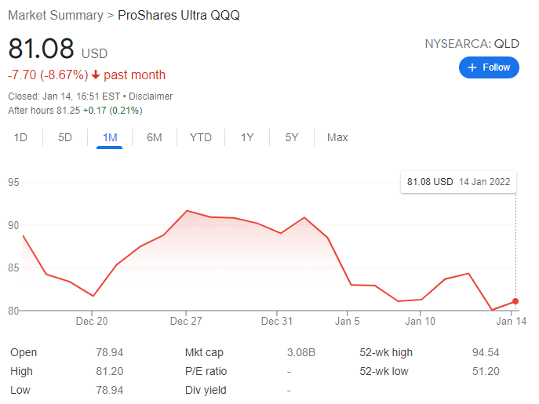
Task: Click the Closed: Jan 14, 16:51 EST text
Action: coord(64,96)
